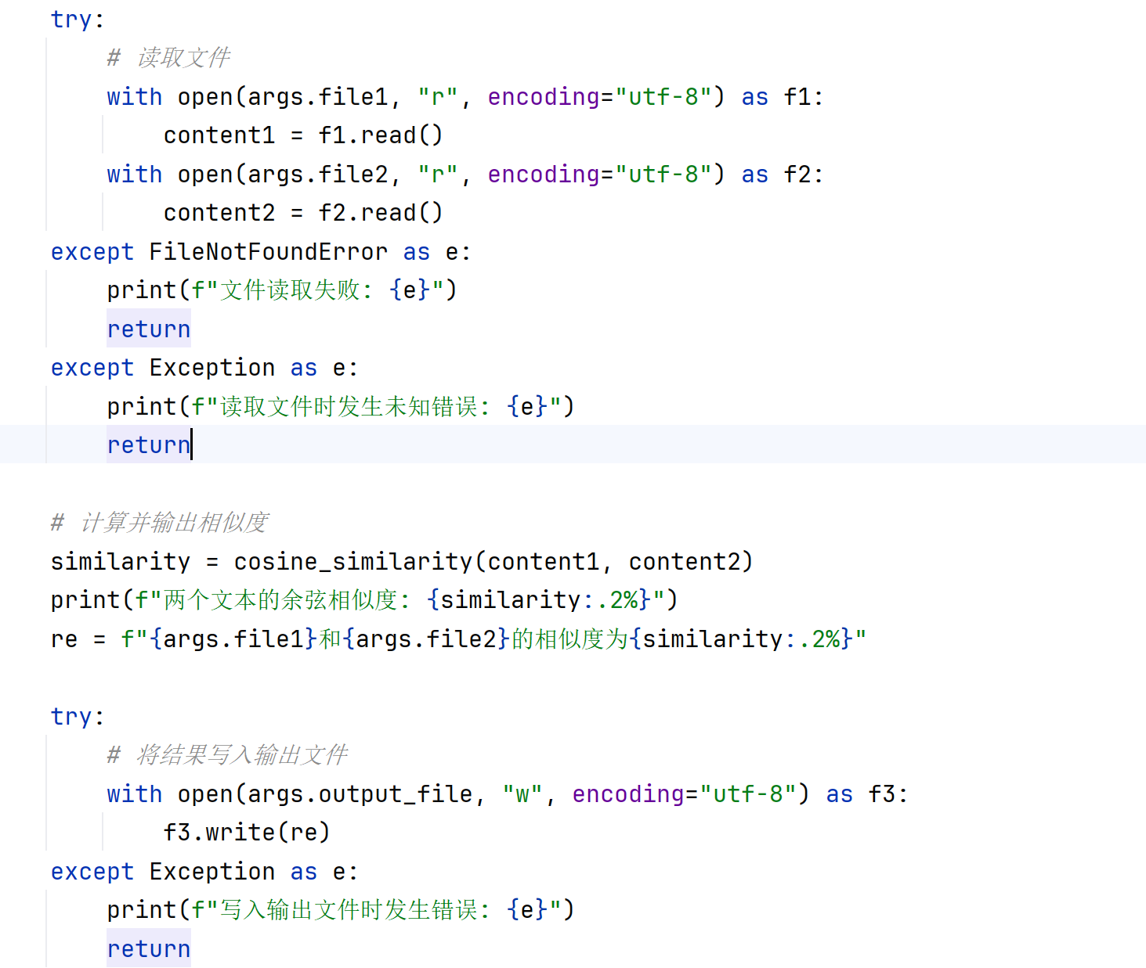Click 'similarity' variable at assignment start
Image resolution: width=1146 pixels, height=968 pixels.
pos(121,562)
